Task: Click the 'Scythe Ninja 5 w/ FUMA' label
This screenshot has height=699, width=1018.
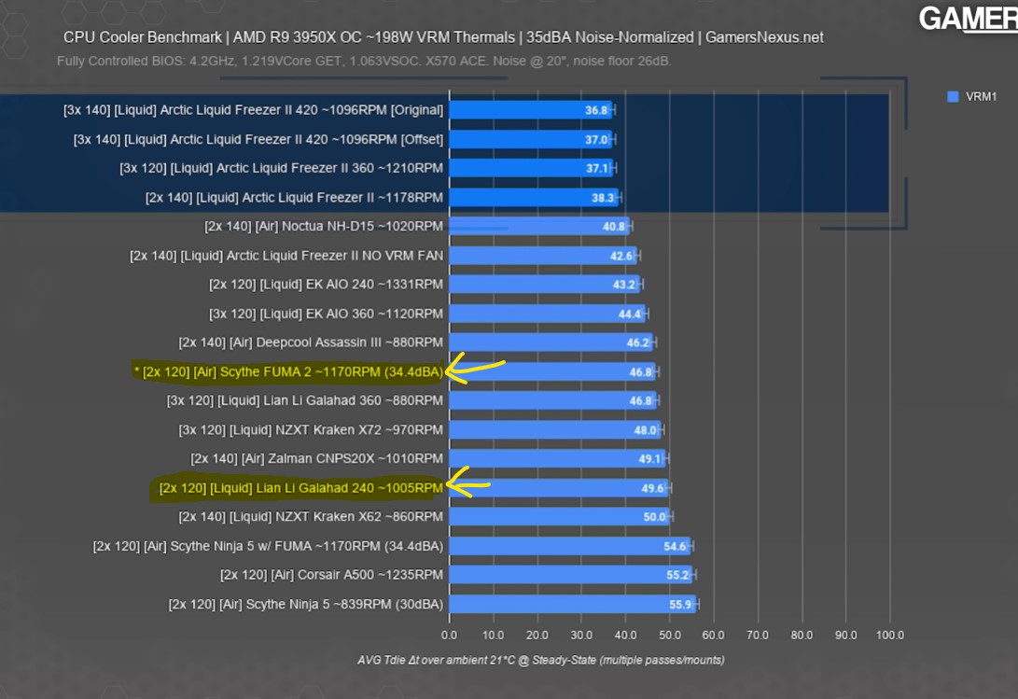Action: pos(268,546)
